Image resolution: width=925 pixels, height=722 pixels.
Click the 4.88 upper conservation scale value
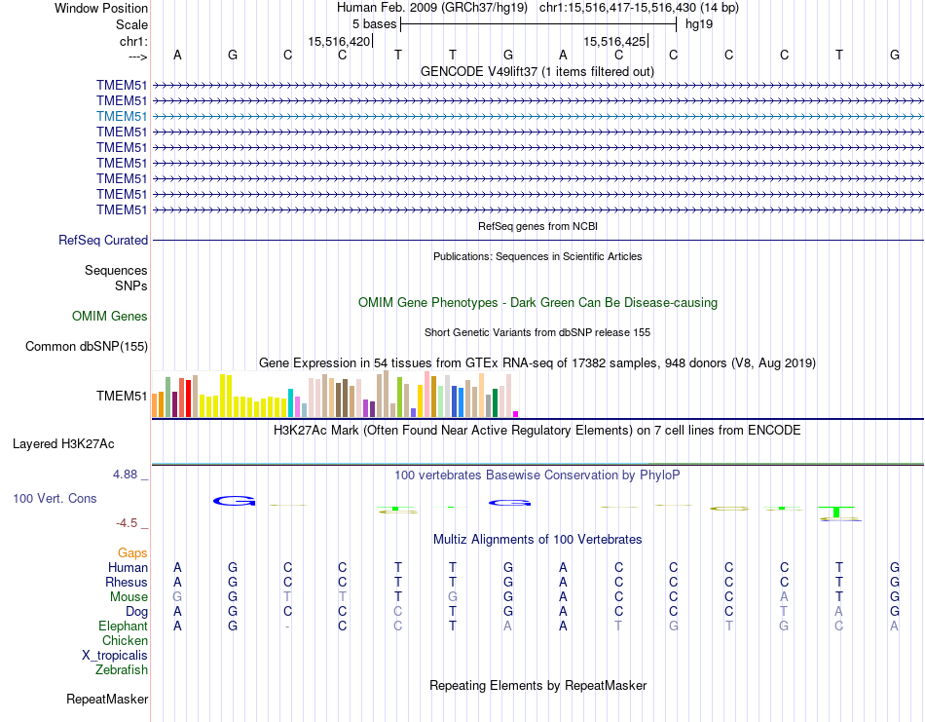coord(125,475)
